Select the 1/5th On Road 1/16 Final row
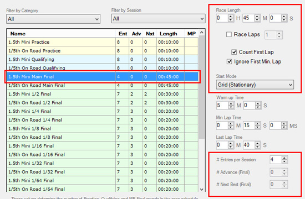 (x=103, y=155)
